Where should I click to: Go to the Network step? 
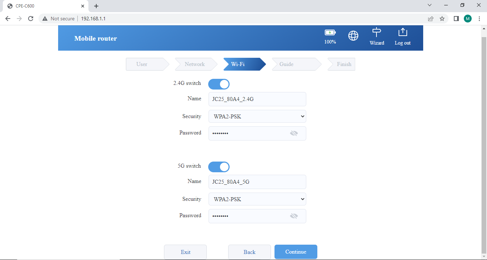[196, 64]
